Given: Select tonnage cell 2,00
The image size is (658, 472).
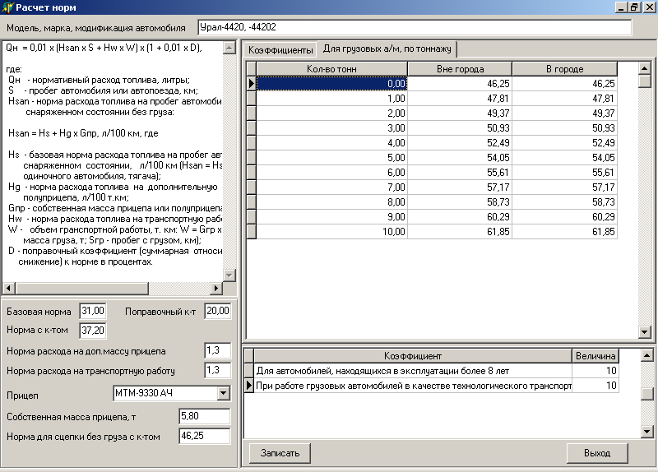Looking at the screenshot, I should 331,113.
